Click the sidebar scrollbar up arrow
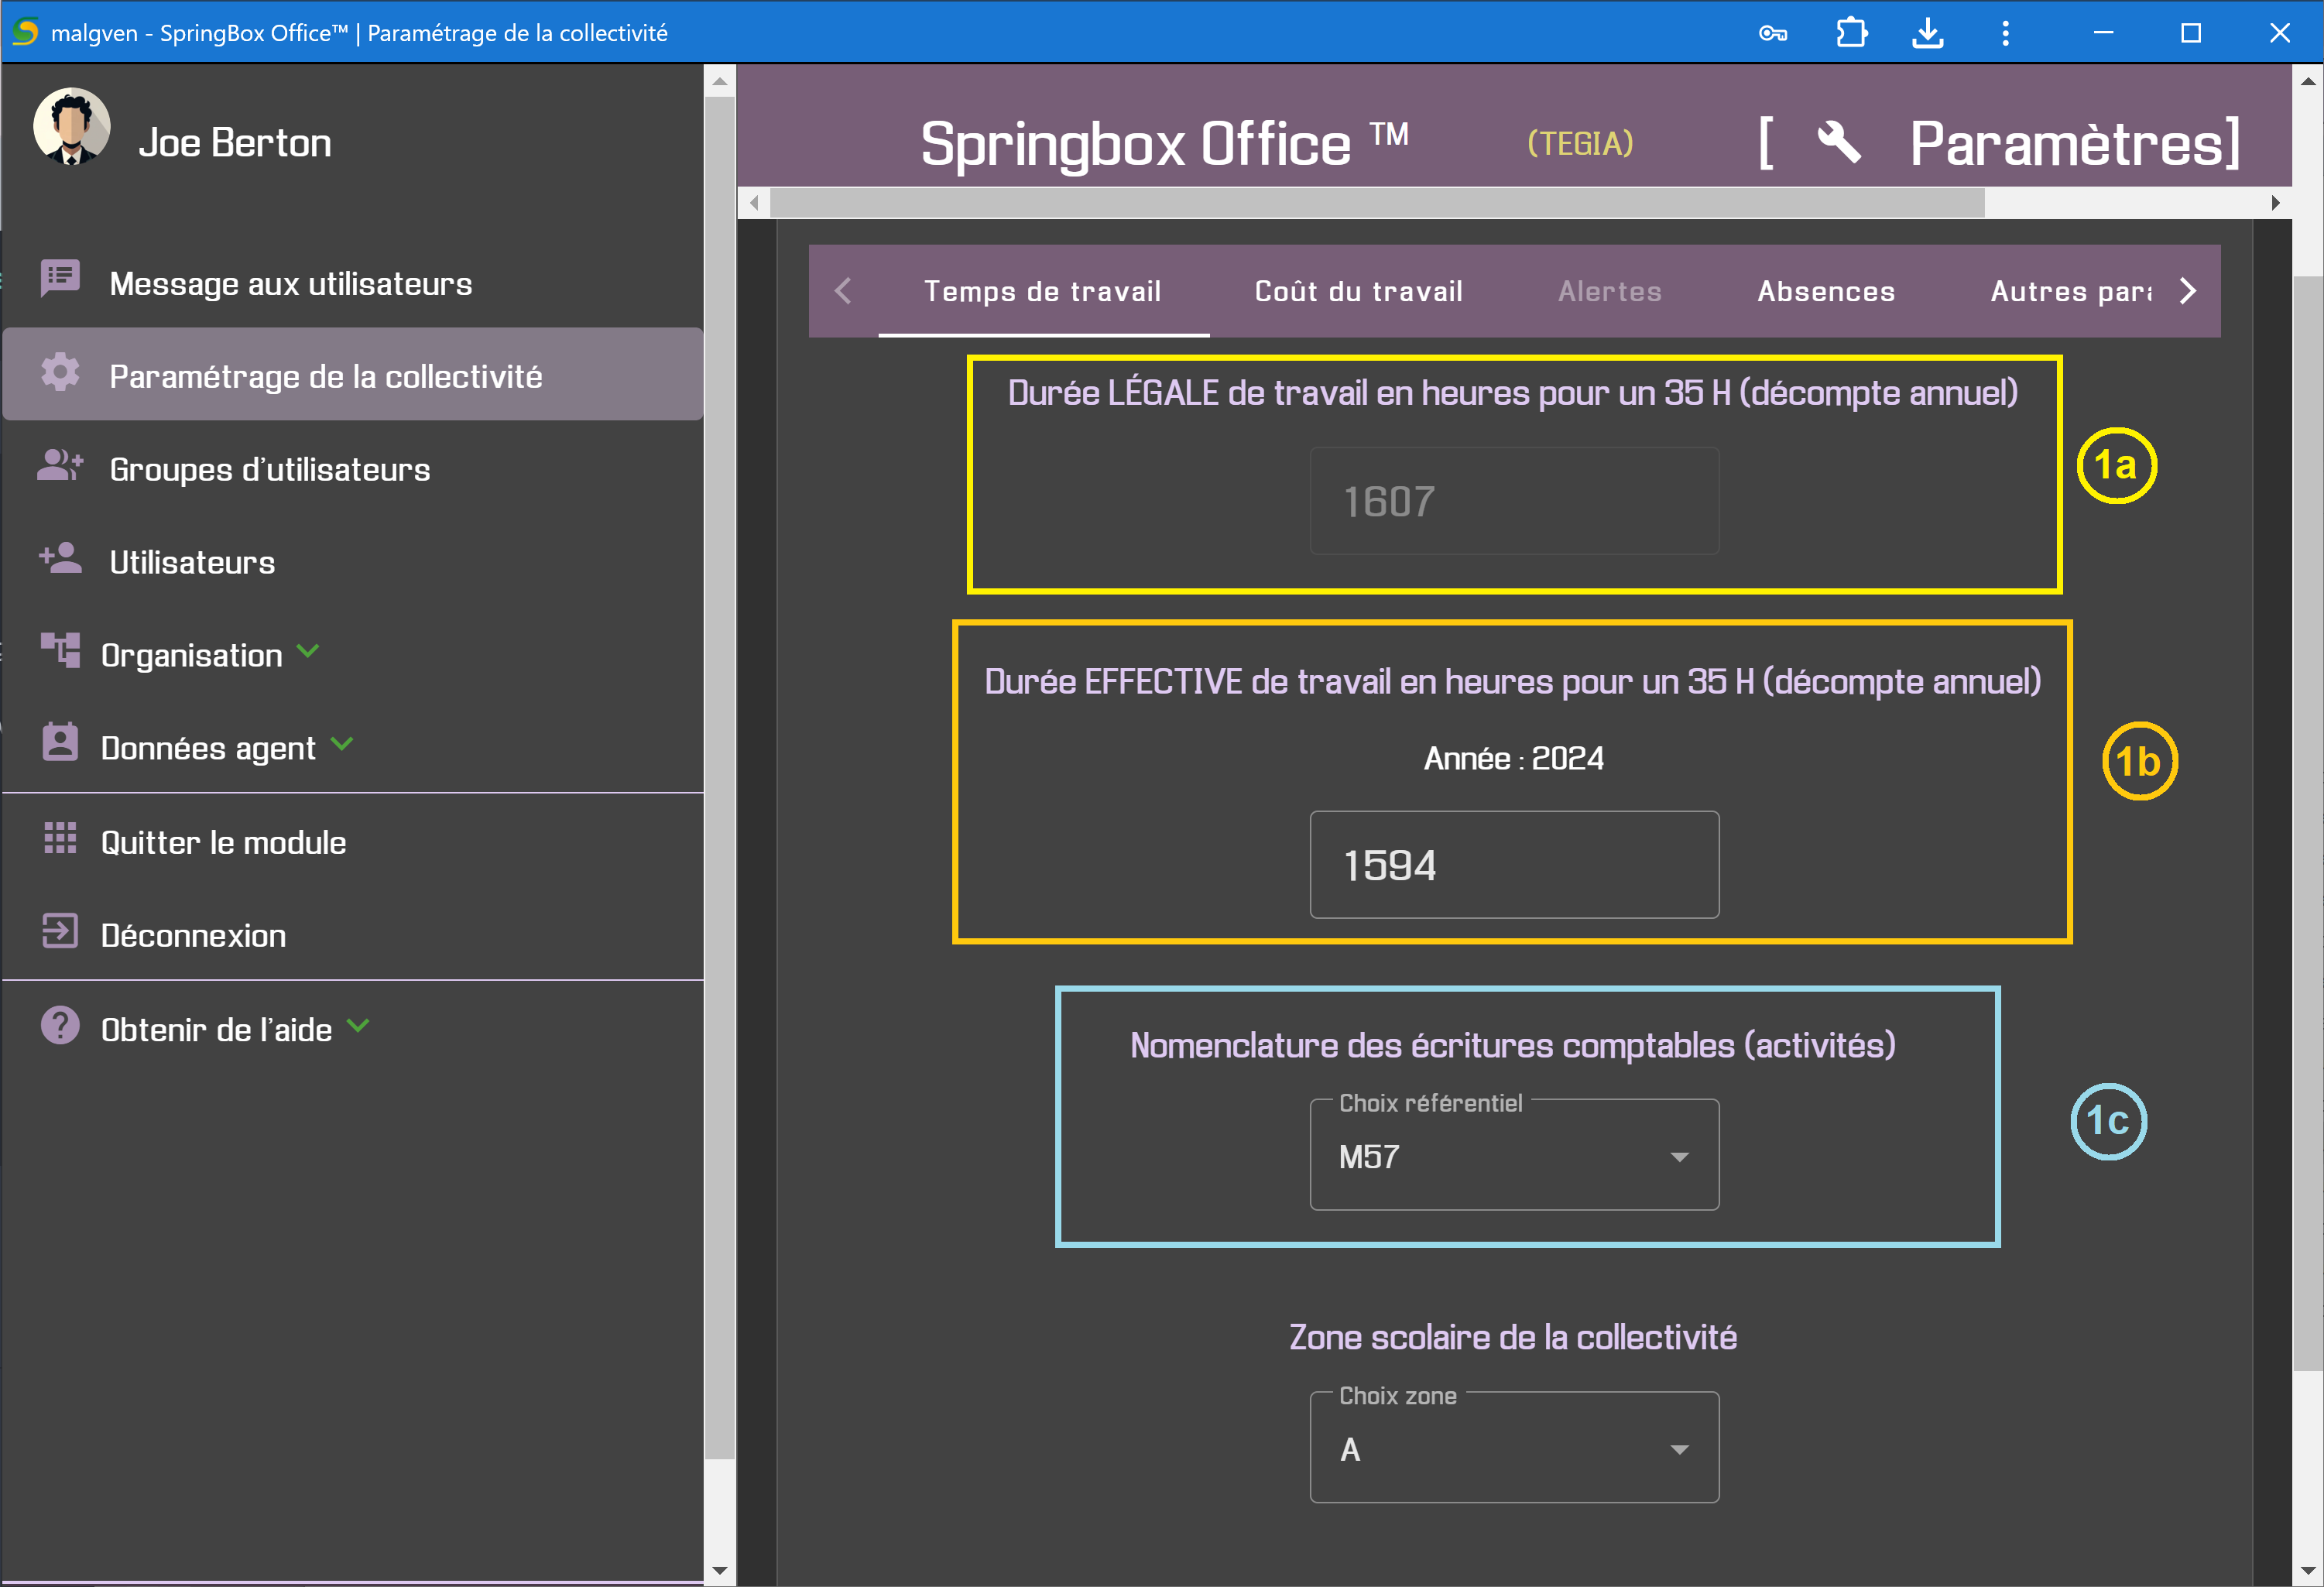2324x1587 pixels. pyautogui.click(x=719, y=81)
